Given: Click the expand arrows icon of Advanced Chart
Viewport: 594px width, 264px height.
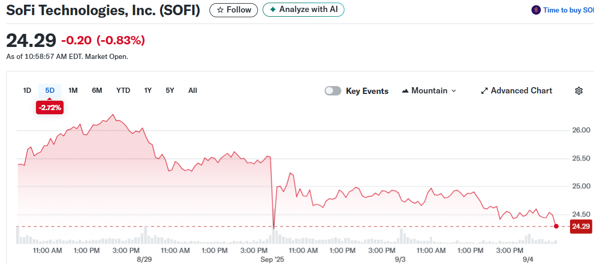Looking at the screenshot, I should pyautogui.click(x=484, y=91).
